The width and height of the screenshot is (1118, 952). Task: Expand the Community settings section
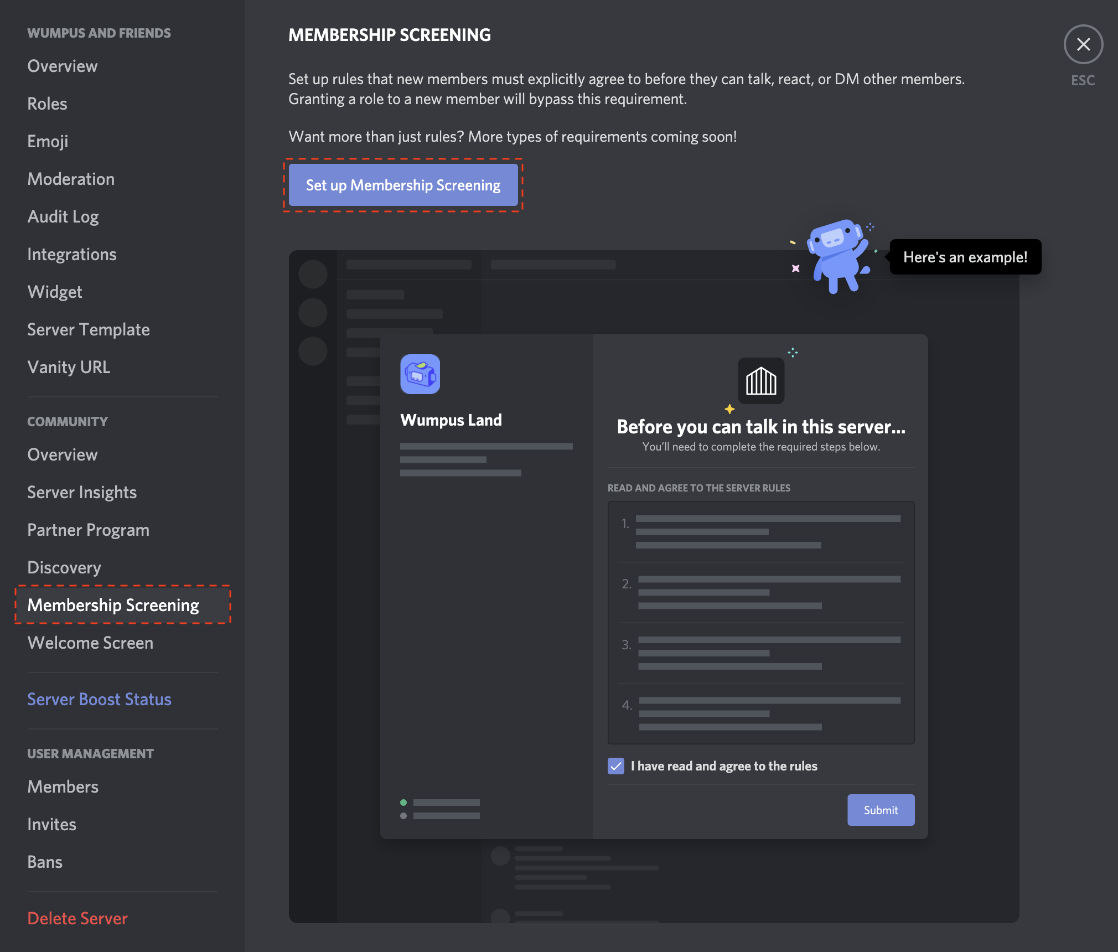point(67,420)
